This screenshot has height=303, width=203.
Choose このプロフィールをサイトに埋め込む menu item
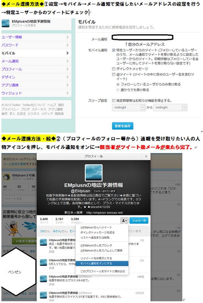(x=102, y=271)
